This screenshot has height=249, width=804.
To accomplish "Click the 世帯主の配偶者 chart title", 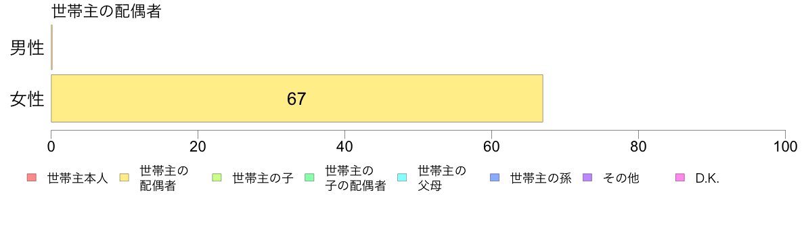I will click(x=107, y=12).
